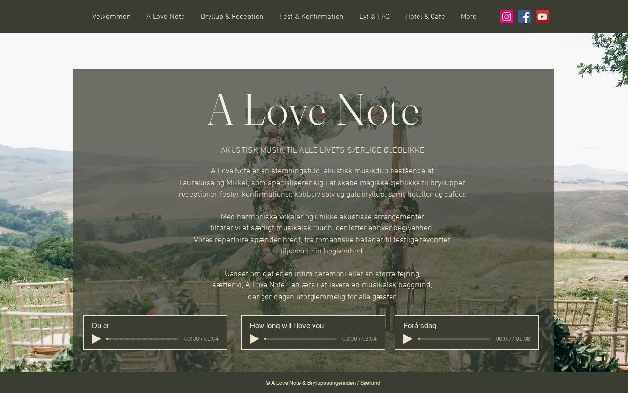Image resolution: width=628 pixels, height=393 pixels.
Task: Seek within the "Forårsdag" progress bar
Action: (454, 339)
